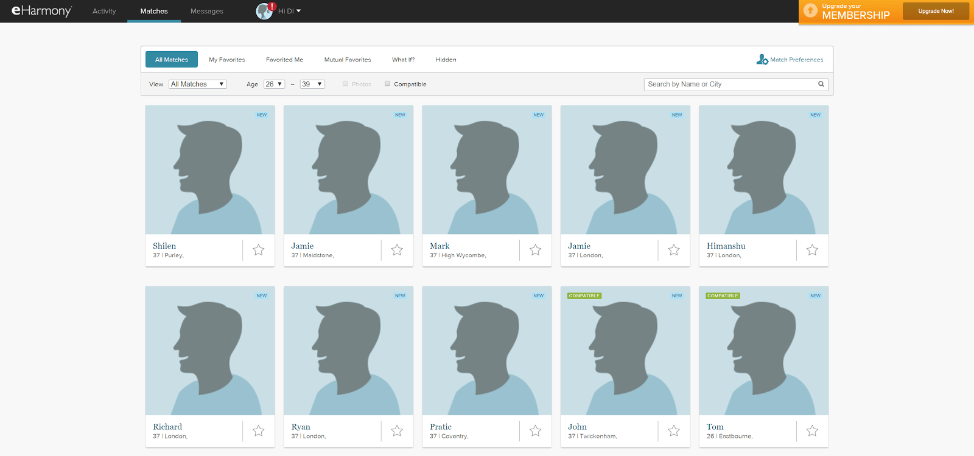Expand the maximum age 39 dropdown
974x456 pixels.
coord(312,85)
